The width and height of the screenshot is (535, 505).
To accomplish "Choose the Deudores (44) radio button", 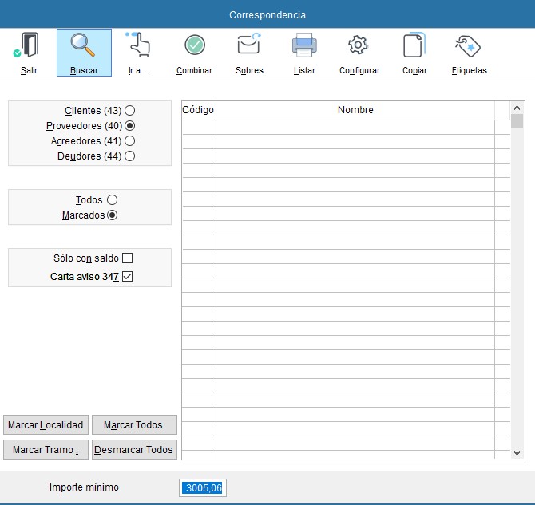I will (129, 156).
